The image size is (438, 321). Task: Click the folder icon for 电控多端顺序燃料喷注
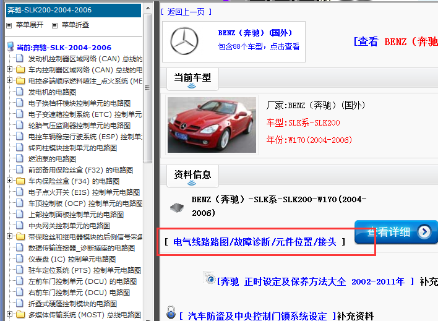(x=20, y=81)
